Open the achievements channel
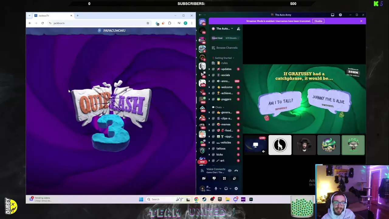The image size is (389, 219). (x=225, y=93)
